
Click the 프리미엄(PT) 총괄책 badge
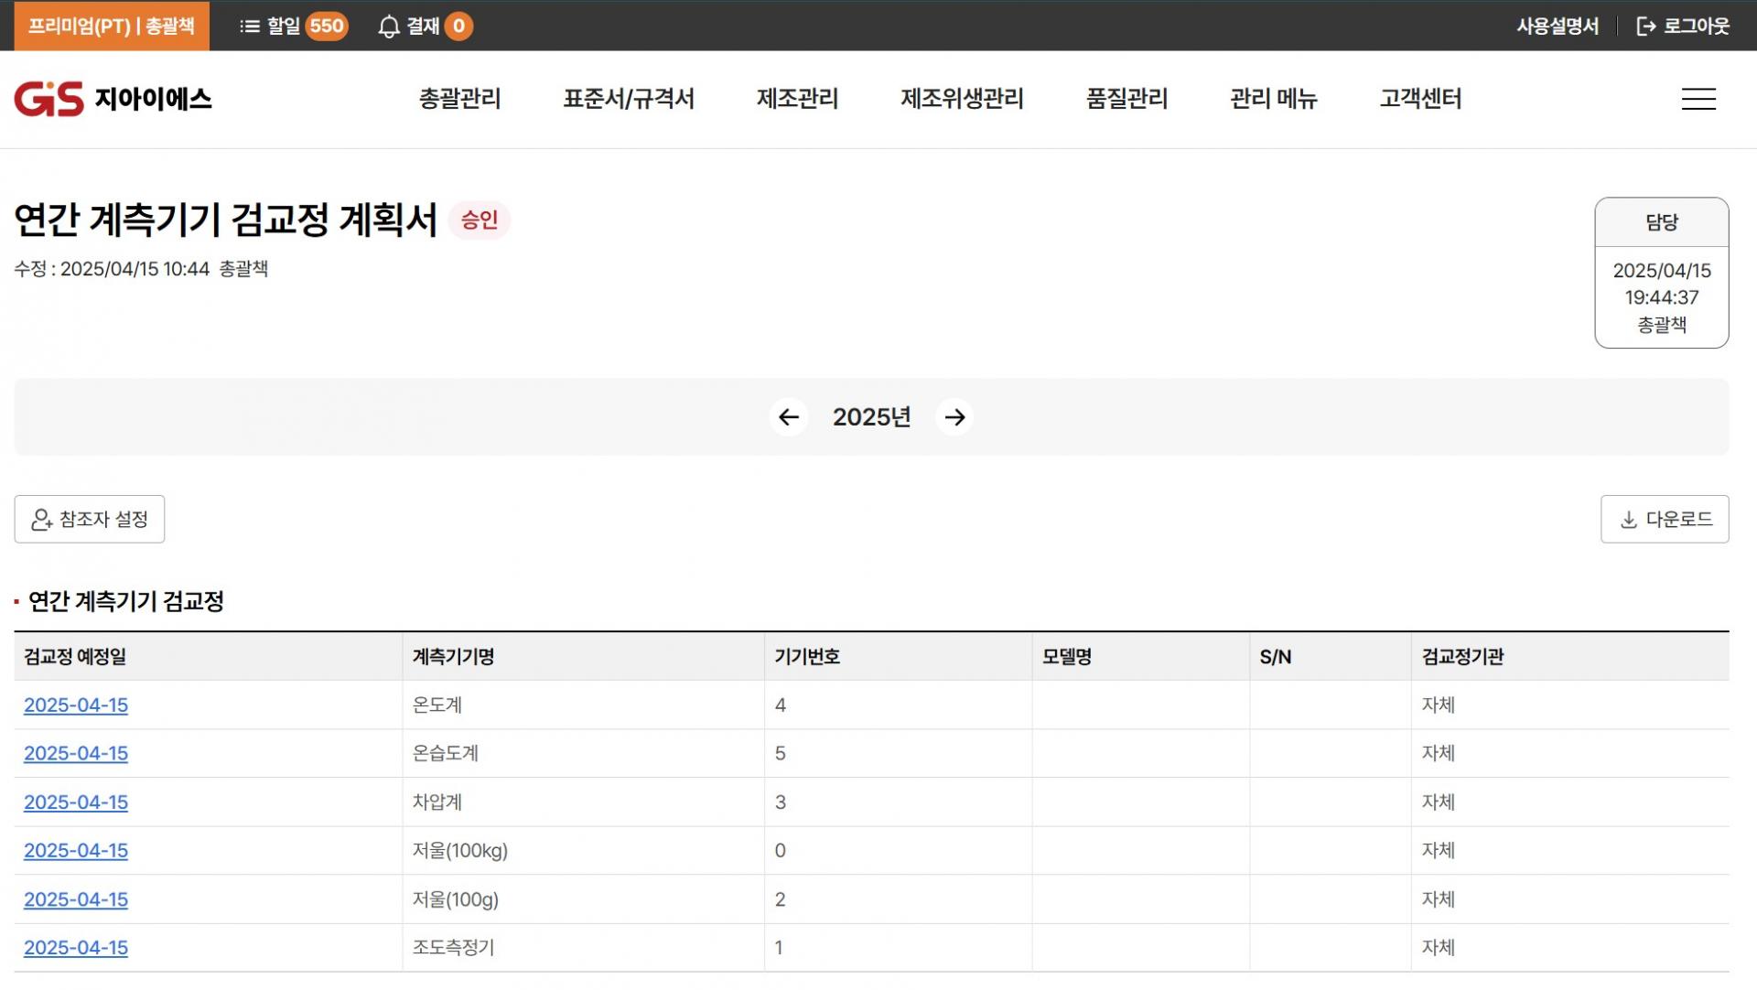[112, 26]
